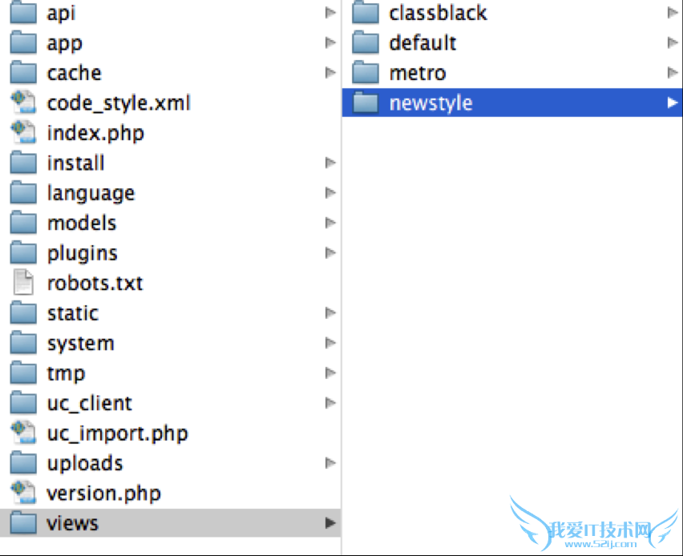Click the index.php file icon
The width and height of the screenshot is (683, 556).
tap(24, 133)
